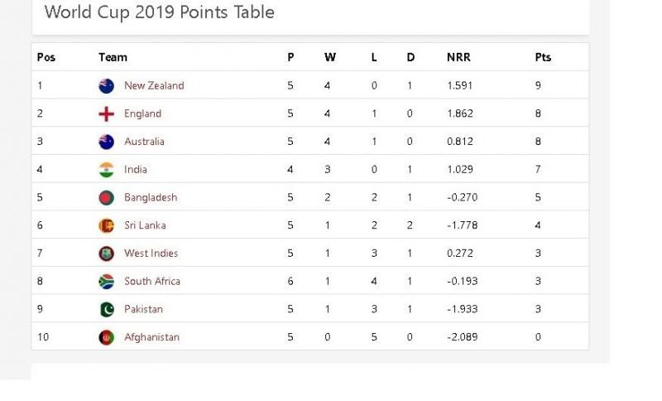Click the Pos column header
662x401 pixels.
point(46,57)
